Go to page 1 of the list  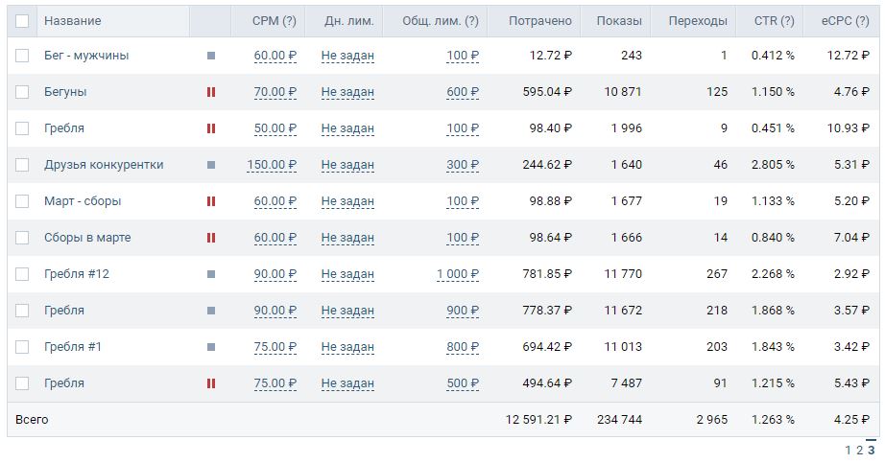coord(849,450)
